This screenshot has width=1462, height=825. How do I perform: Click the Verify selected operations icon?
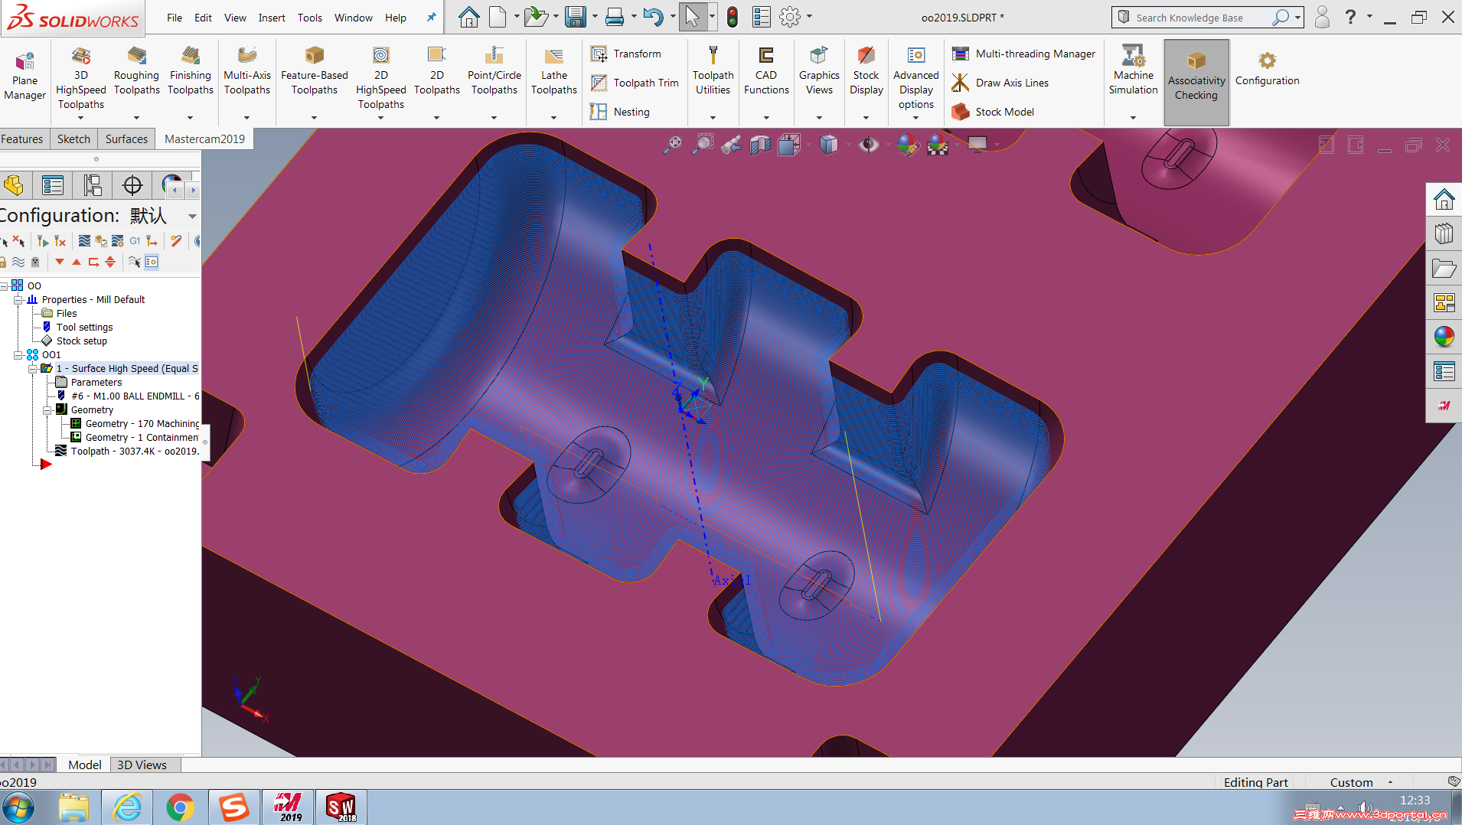101,241
